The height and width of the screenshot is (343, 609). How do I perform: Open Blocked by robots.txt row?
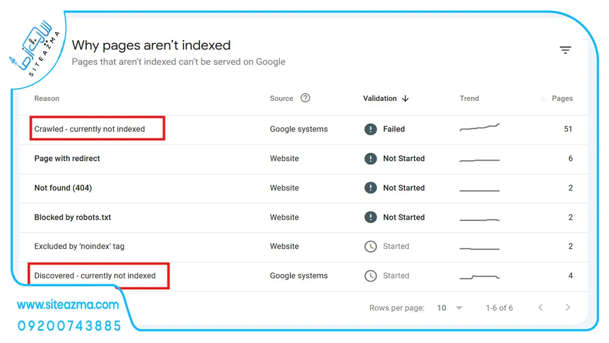[x=304, y=217]
